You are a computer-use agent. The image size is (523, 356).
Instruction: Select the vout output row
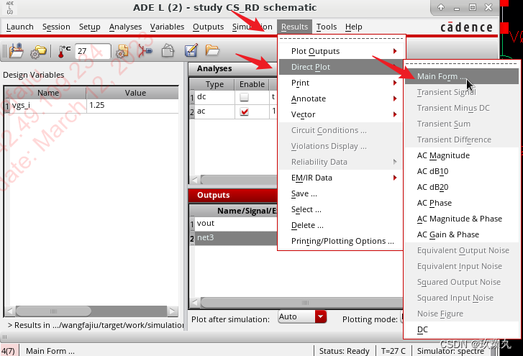235,224
